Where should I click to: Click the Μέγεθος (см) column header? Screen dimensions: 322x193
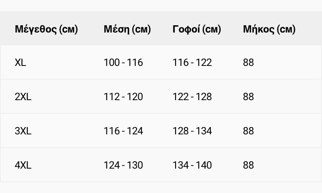pyautogui.click(x=46, y=29)
